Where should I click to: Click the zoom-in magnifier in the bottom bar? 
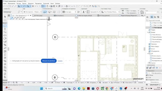point(14,83)
